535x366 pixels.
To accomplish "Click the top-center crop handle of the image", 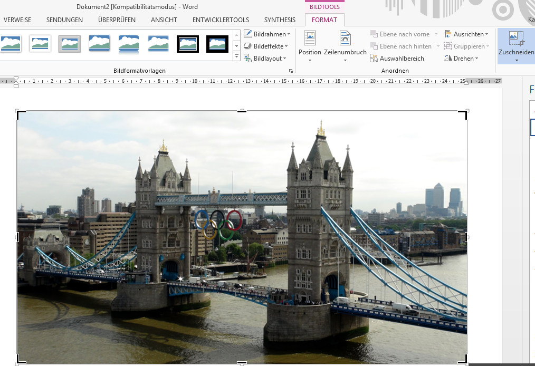I will 242,111.
